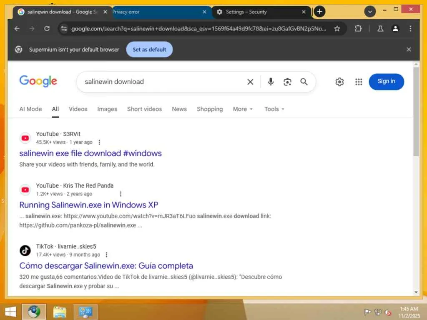This screenshot has width=427, height=320.
Task: Start voice search with microphone icon
Action: coord(271,82)
